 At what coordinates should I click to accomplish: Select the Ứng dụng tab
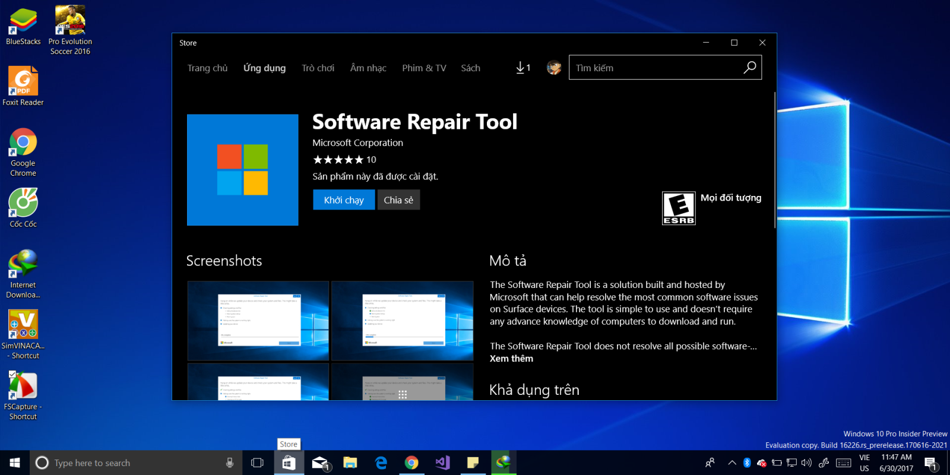tap(264, 68)
